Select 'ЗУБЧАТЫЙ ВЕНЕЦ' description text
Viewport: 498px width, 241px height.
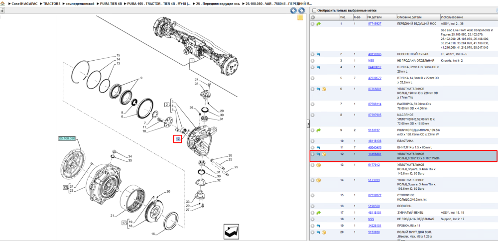410,213
